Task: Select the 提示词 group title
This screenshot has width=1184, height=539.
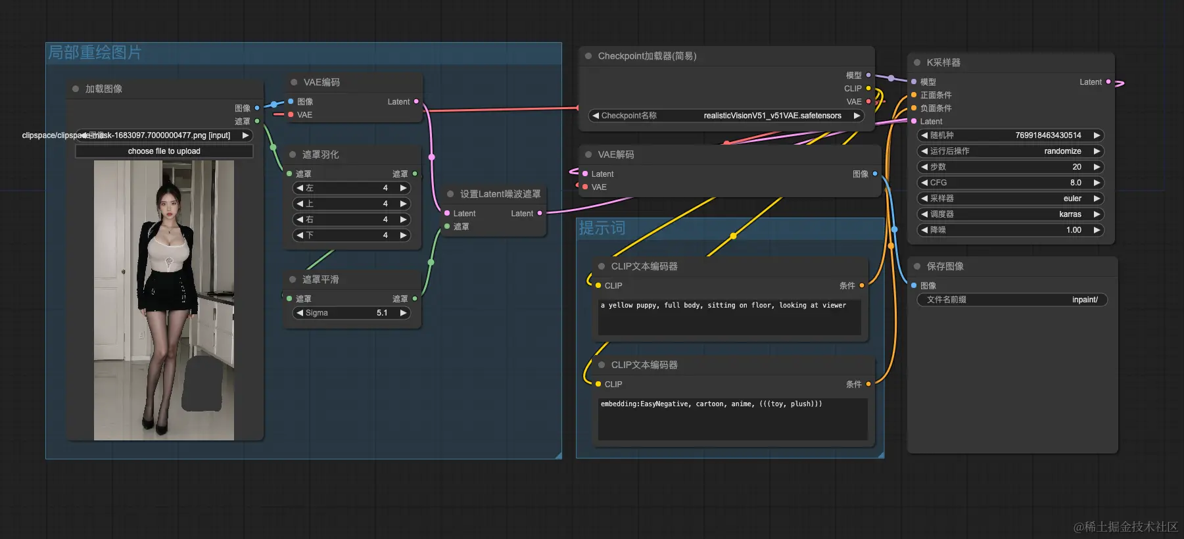Action: pyautogui.click(x=602, y=228)
